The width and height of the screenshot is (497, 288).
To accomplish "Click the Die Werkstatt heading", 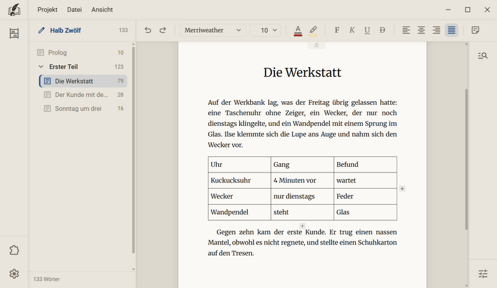I will point(302,73).
